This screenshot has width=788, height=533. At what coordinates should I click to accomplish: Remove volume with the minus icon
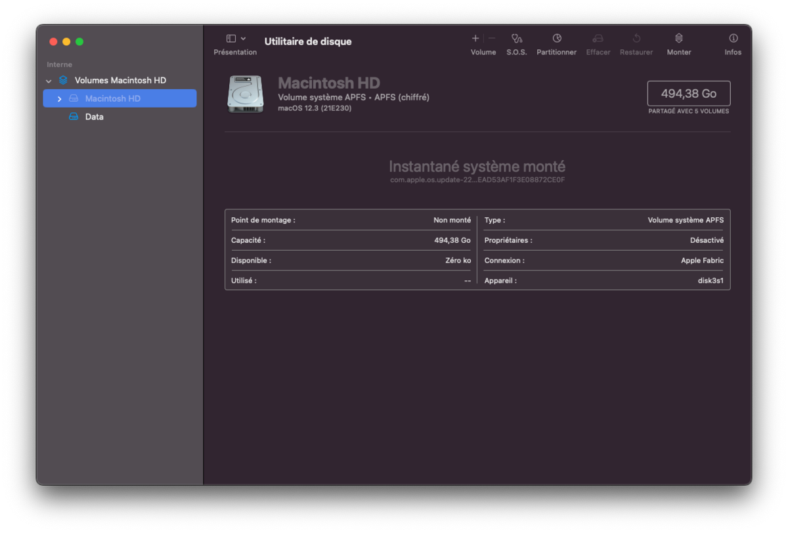(x=492, y=39)
